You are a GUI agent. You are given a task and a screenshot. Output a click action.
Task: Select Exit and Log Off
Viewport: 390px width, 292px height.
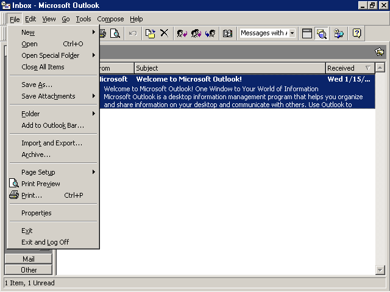(x=53, y=242)
